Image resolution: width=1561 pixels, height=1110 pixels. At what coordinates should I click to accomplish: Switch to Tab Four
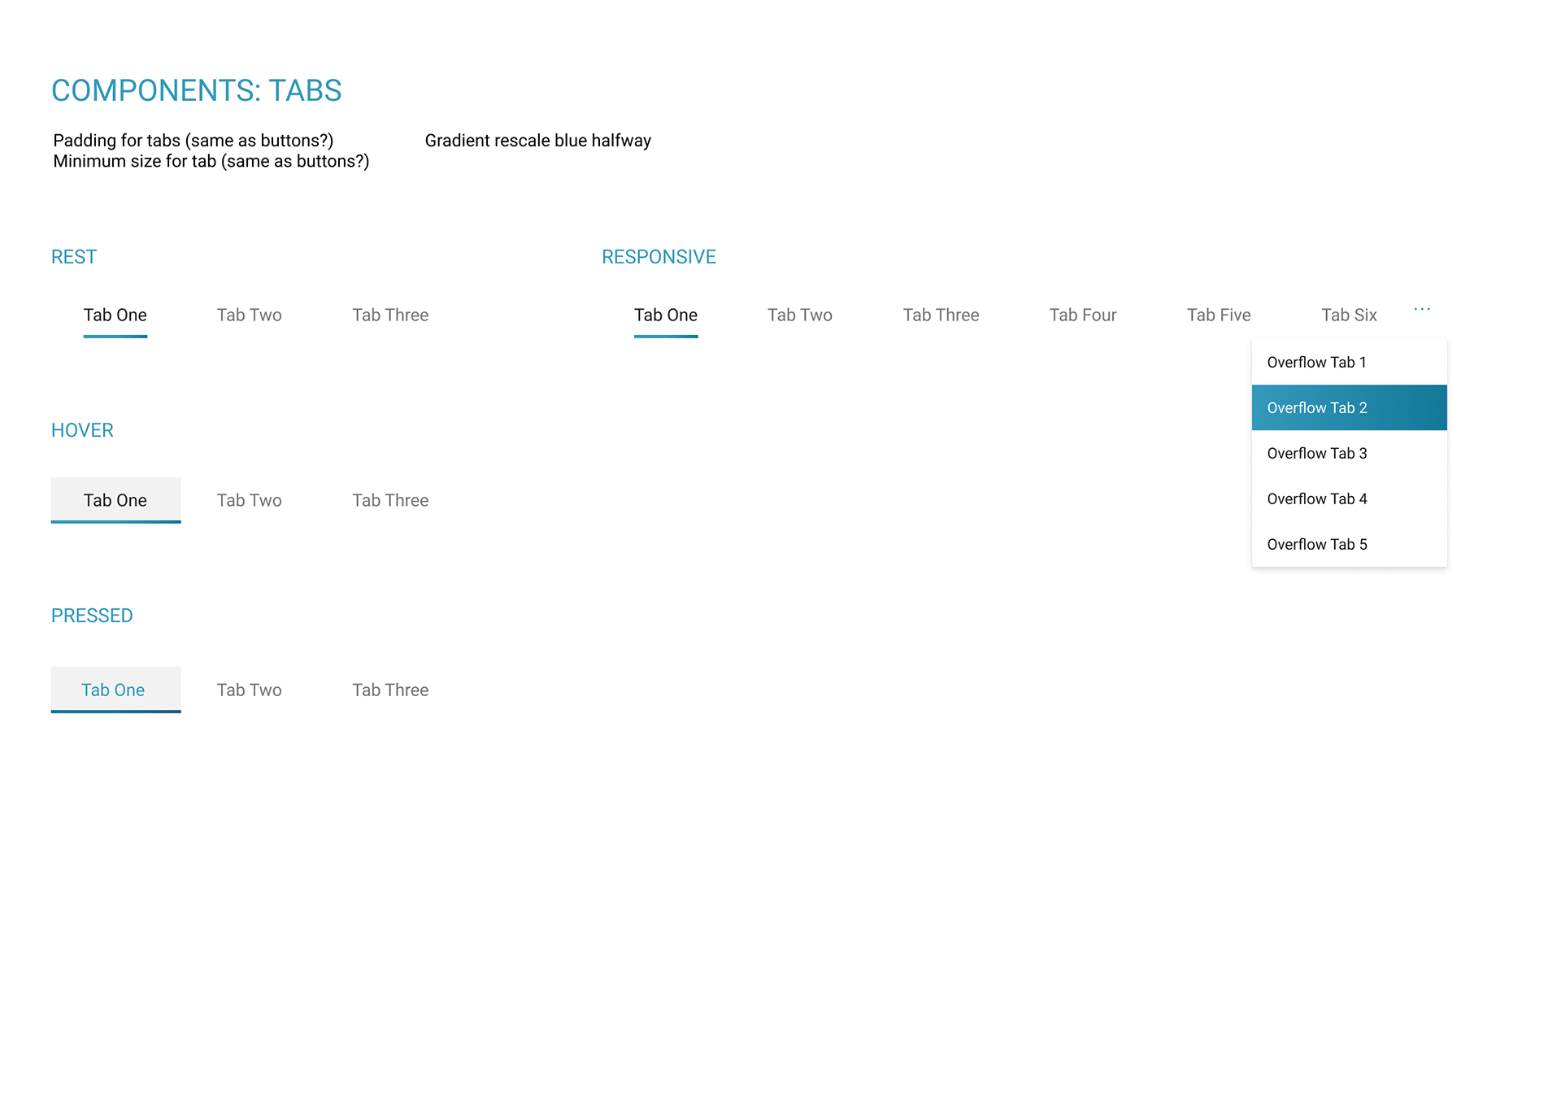(x=1083, y=316)
